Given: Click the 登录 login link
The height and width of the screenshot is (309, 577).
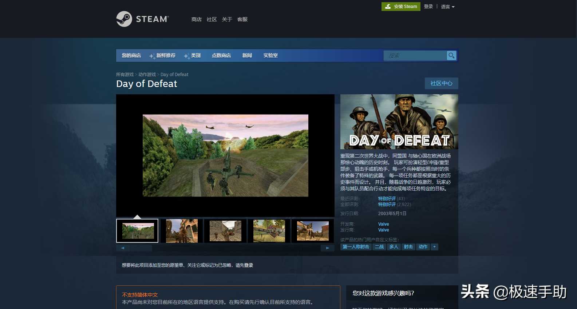Looking at the screenshot, I should coord(428,7).
